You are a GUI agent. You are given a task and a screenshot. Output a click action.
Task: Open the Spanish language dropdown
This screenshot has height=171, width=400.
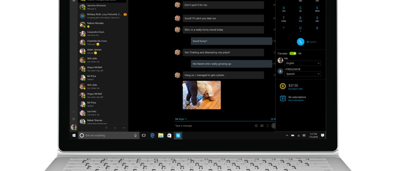(302, 74)
